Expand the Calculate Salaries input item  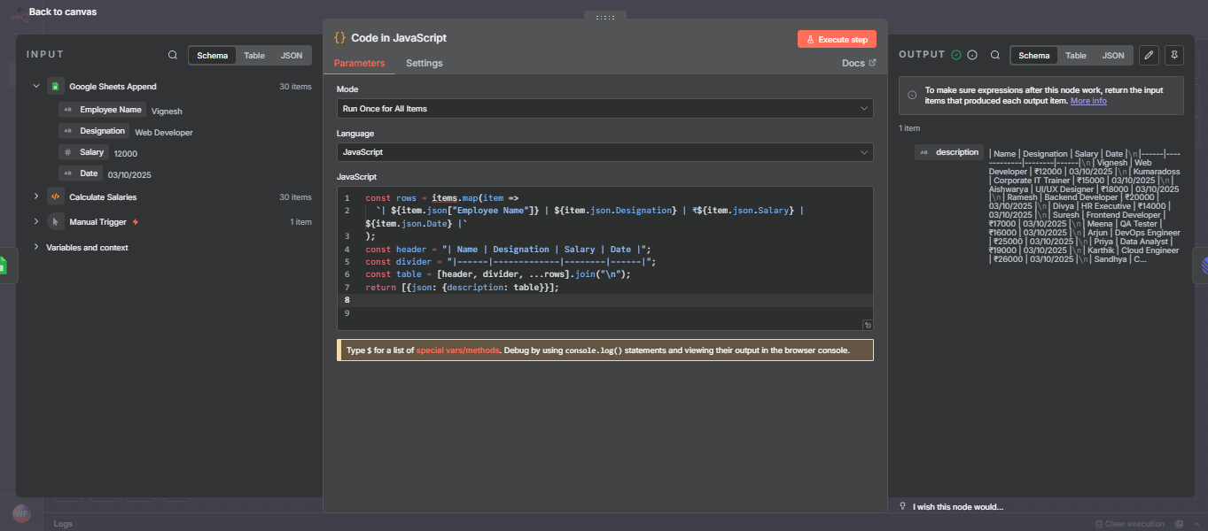coord(35,196)
